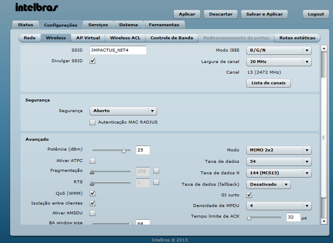
Task: Switch to the Rede sub-tab
Action: [x=30, y=38]
